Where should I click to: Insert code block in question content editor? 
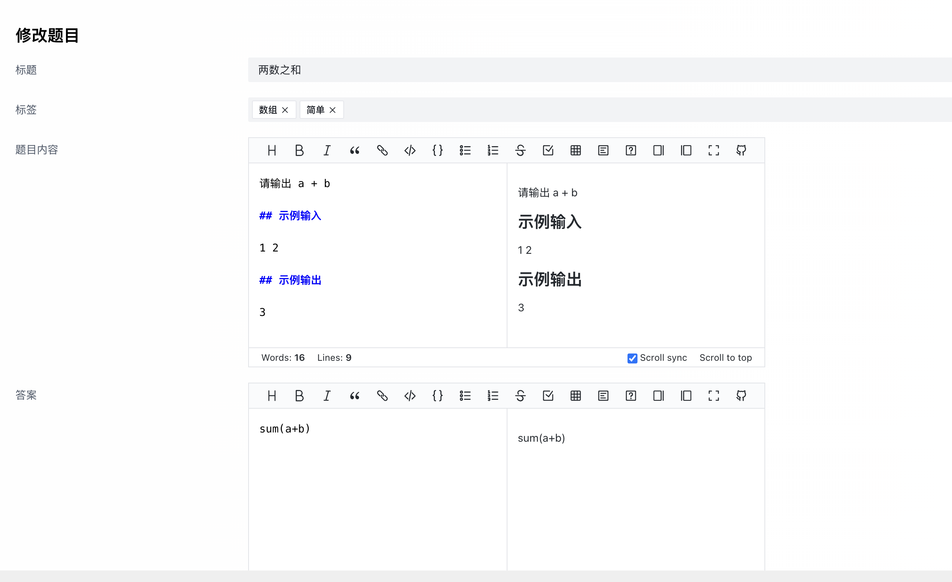(437, 150)
